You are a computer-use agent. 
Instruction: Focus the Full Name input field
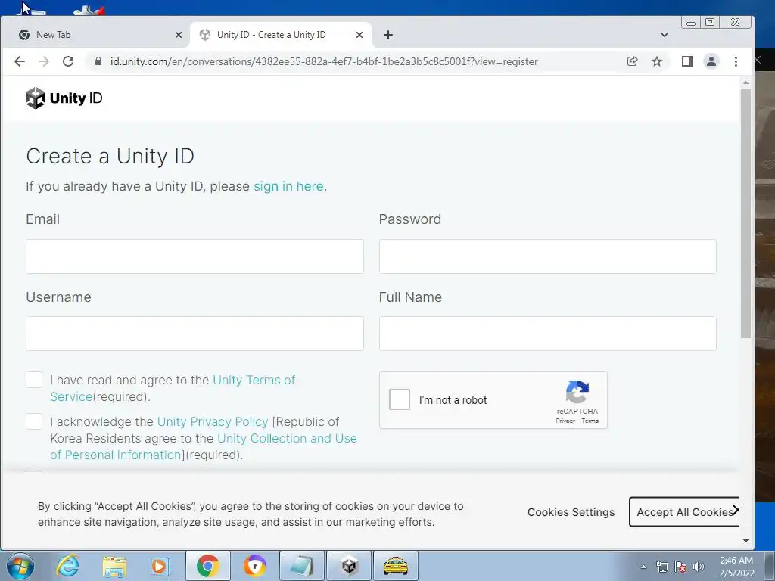point(548,334)
